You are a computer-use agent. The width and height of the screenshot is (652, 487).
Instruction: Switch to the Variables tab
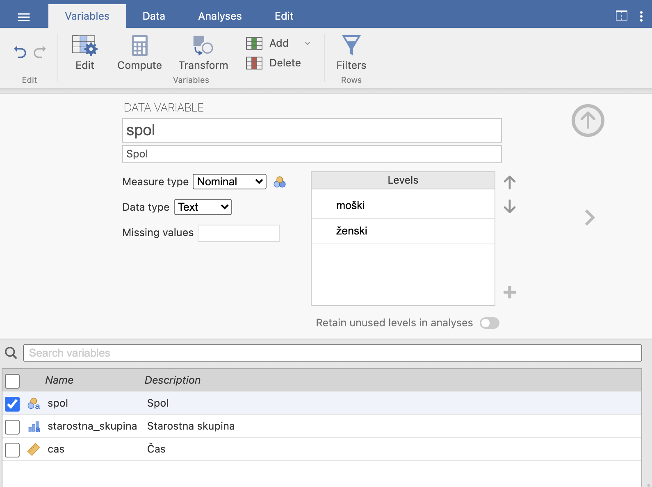(x=87, y=16)
